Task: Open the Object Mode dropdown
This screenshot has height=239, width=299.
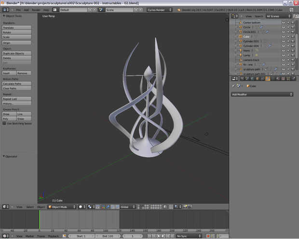Action: point(61,207)
